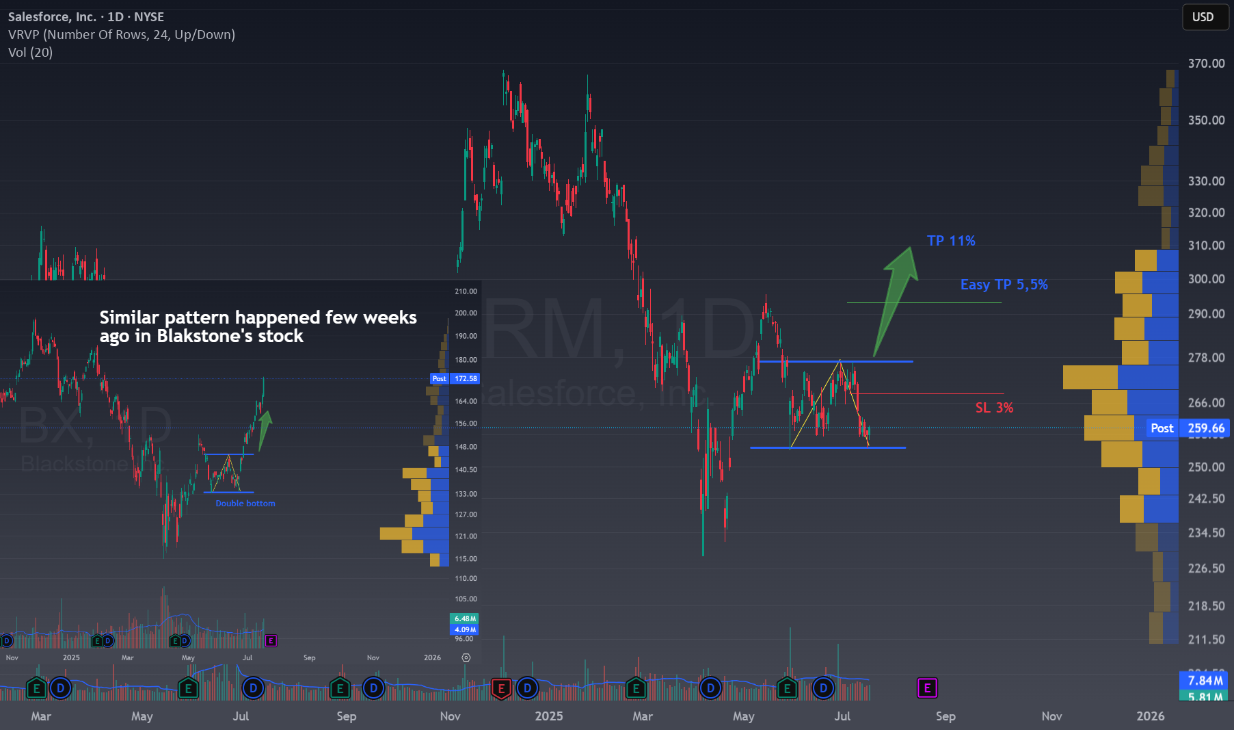Viewport: 1234px width, 730px height.
Task: Click the earnings marker above Mar 2025
Action: coord(636,688)
